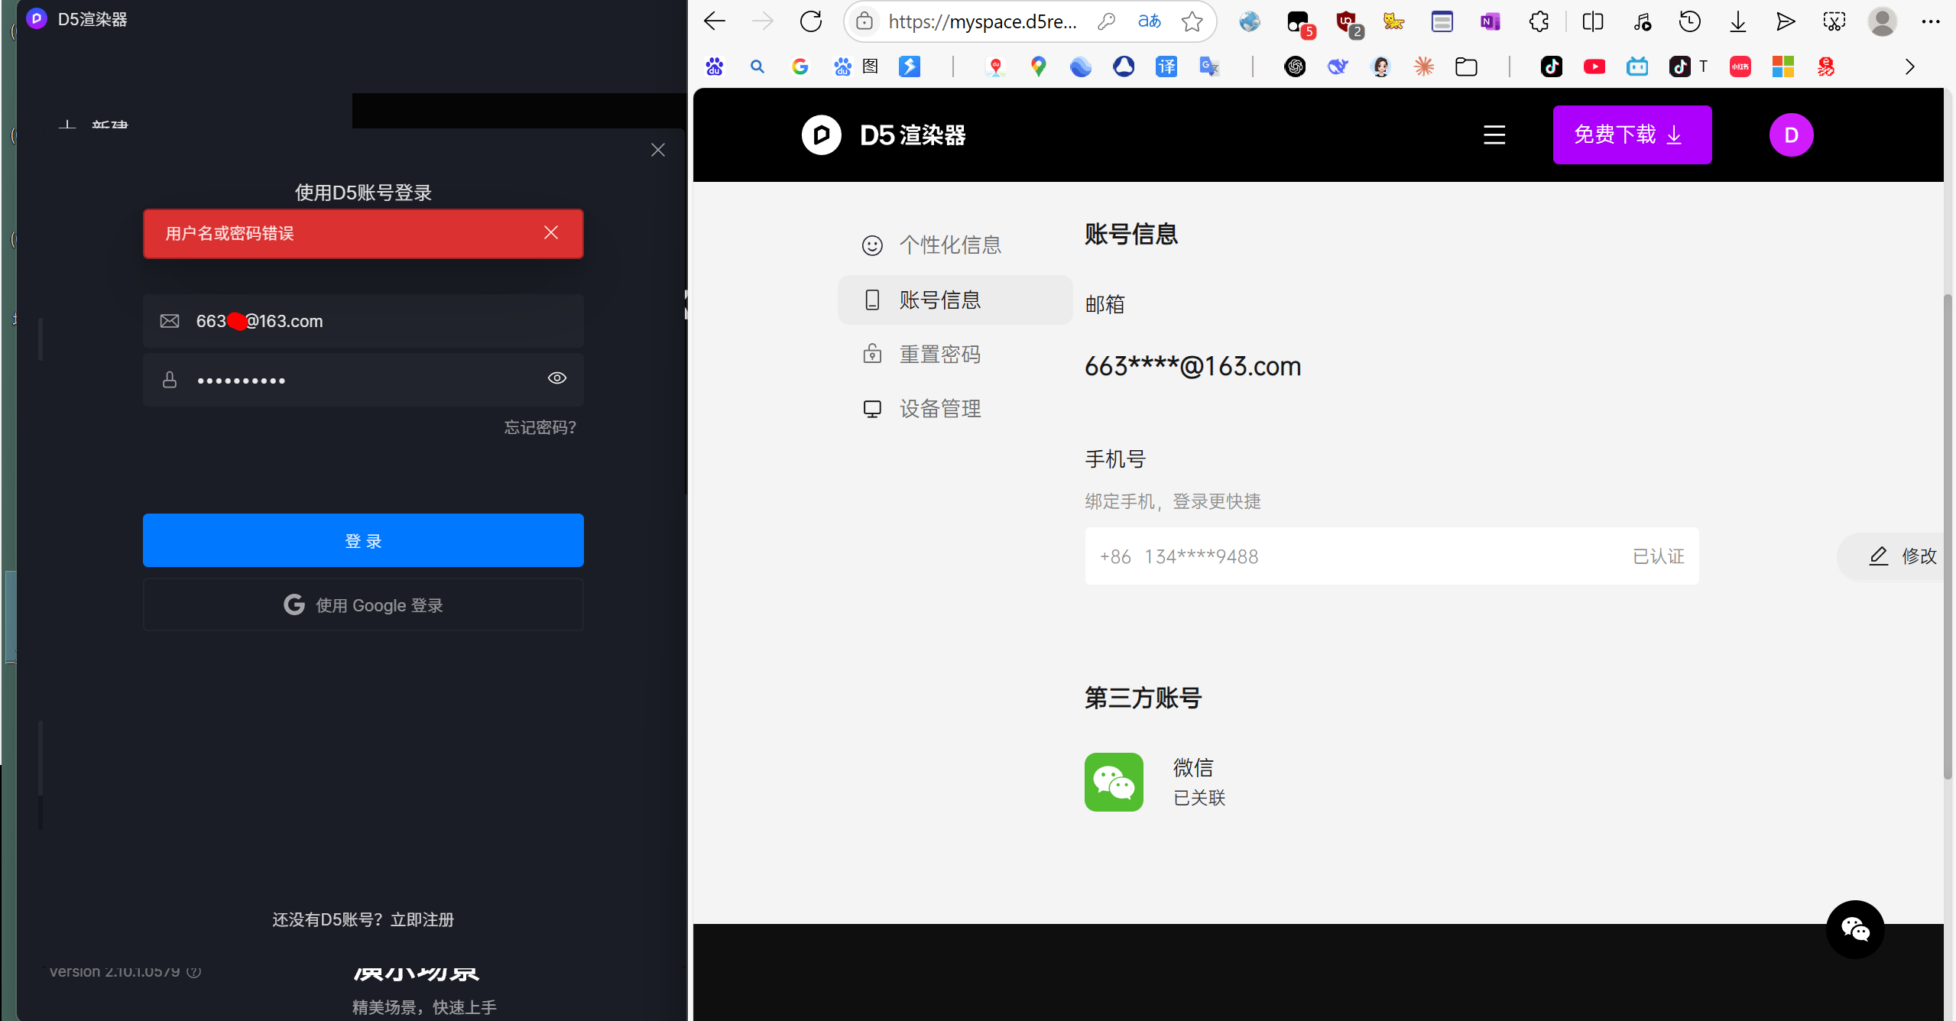1956x1021 pixels.
Task: Select 免费下载 on the D5 website
Action: click(x=1630, y=135)
